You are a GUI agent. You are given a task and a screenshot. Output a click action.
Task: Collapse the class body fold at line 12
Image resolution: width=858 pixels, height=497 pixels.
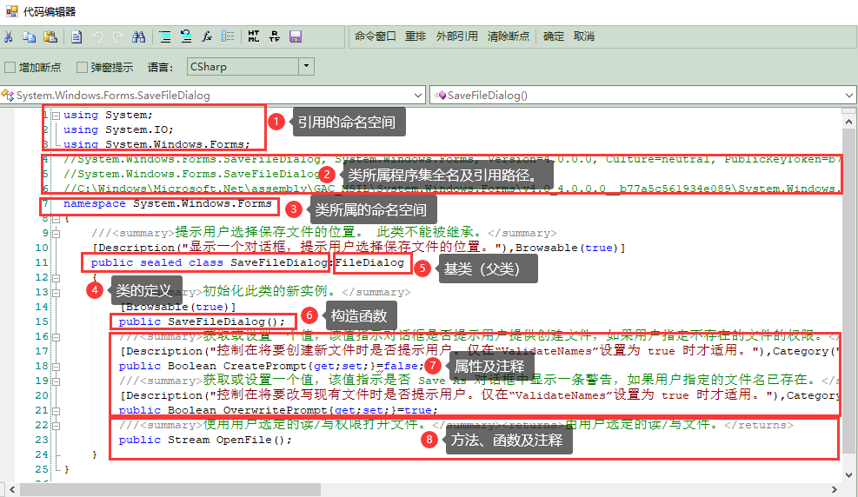[56, 278]
